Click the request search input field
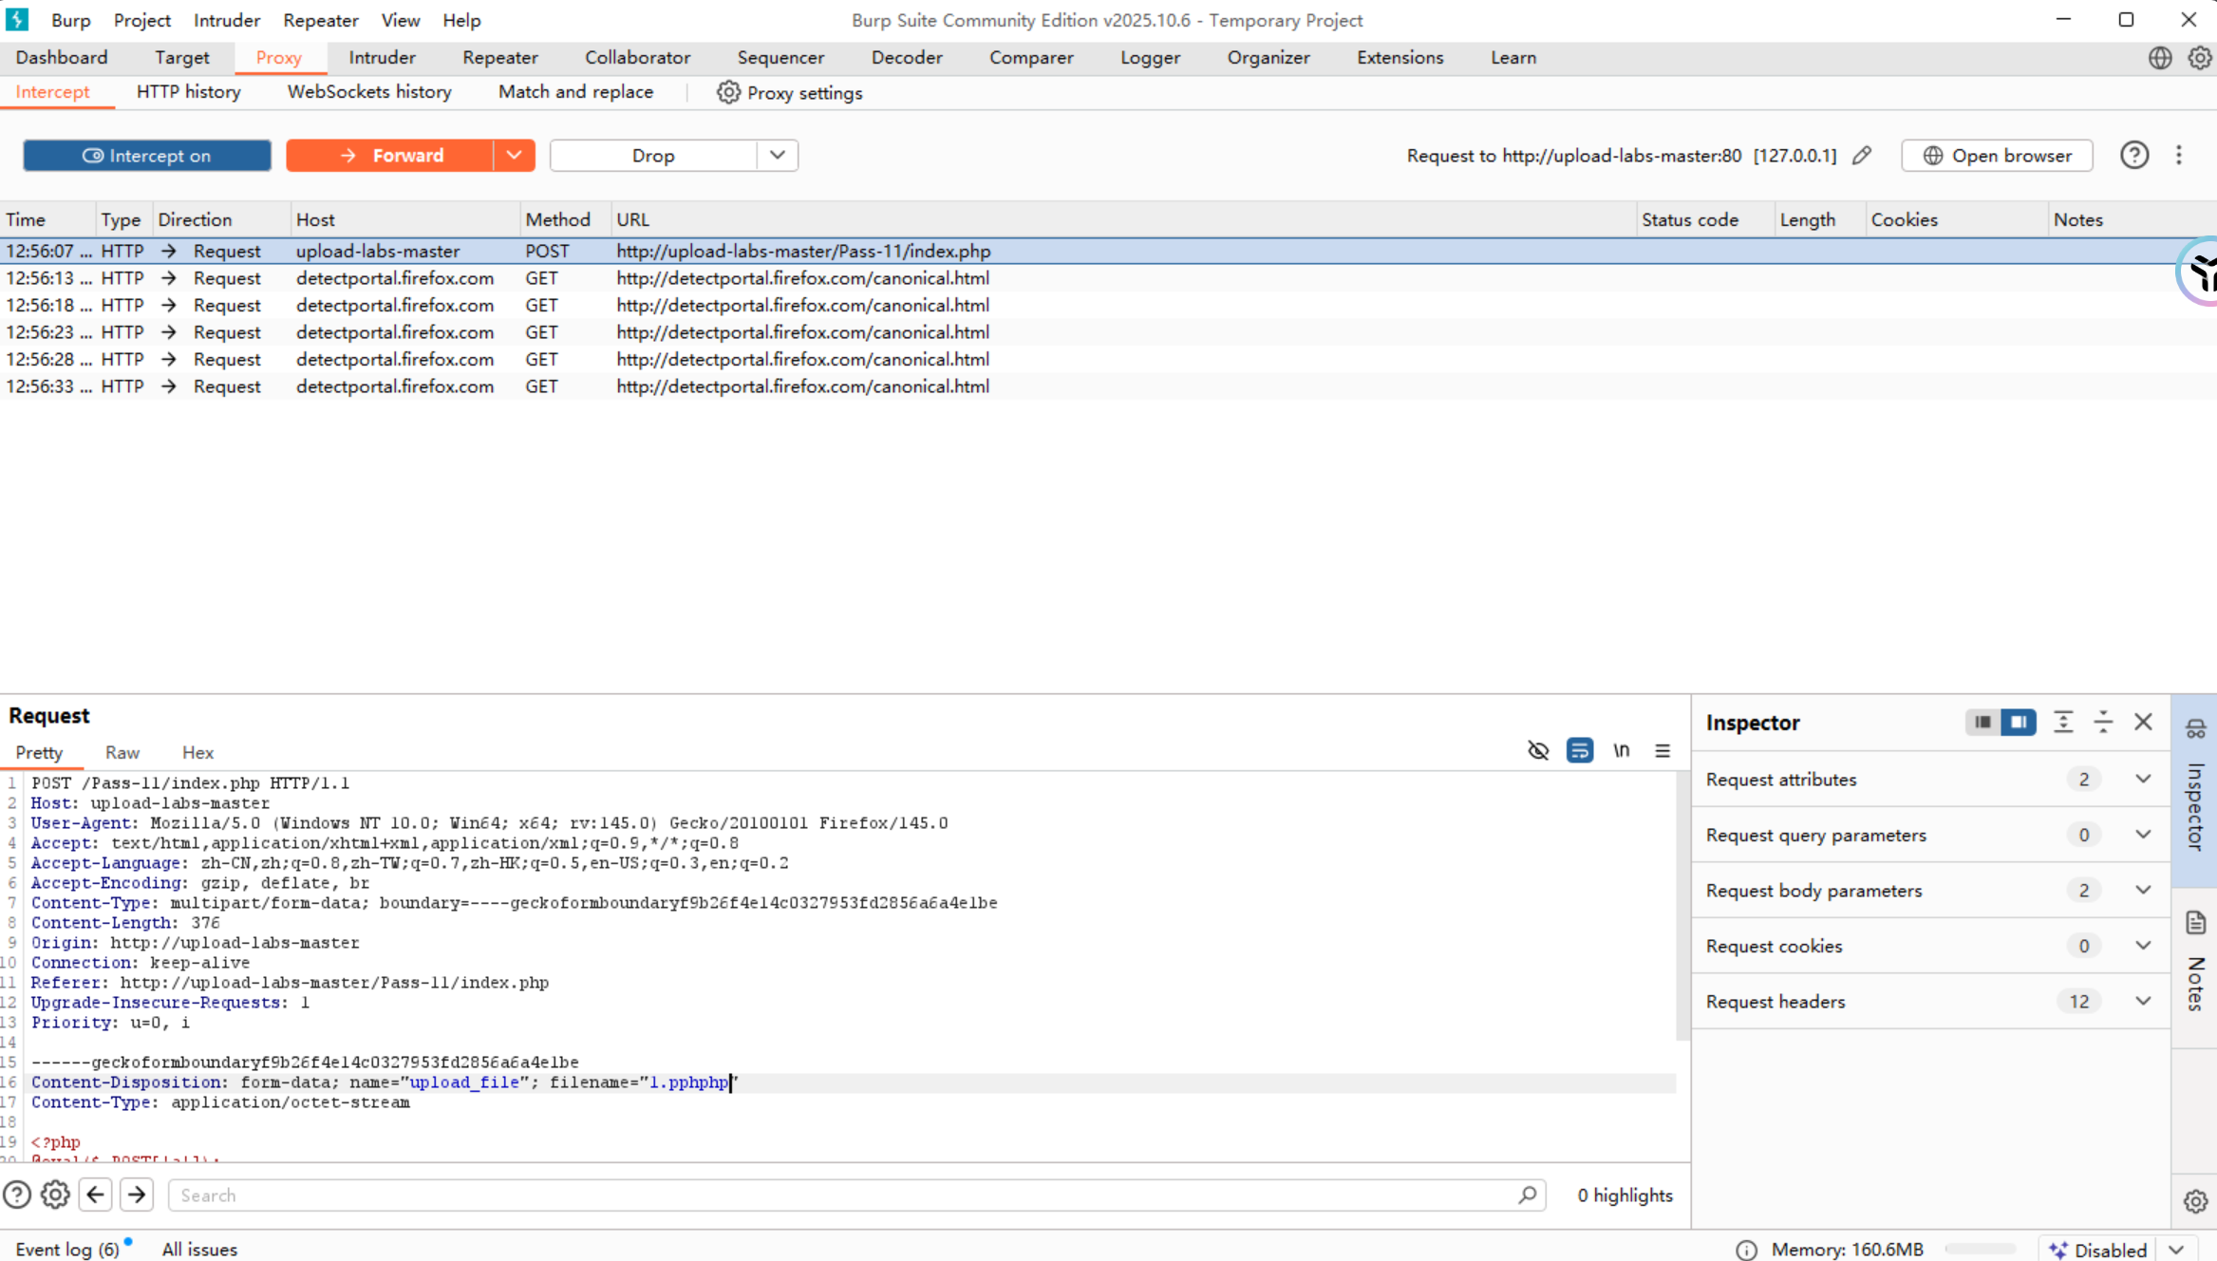 845,1195
